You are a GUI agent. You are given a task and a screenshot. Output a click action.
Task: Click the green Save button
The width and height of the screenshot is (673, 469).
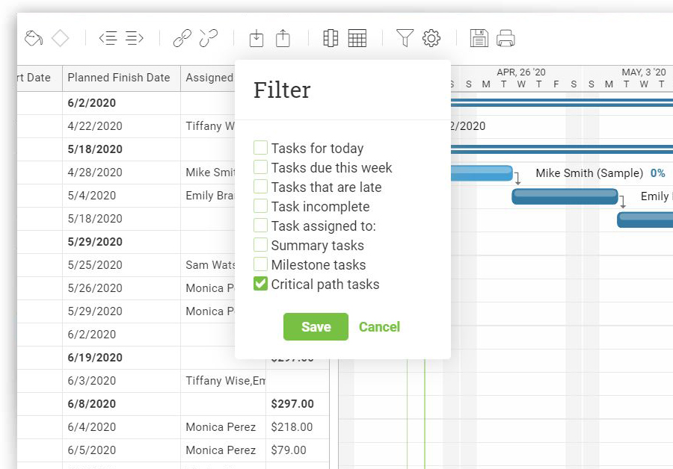[x=316, y=326]
